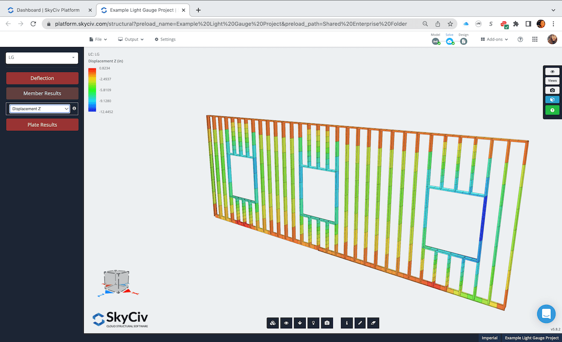Switch units by clicking Imperial in the status bar
Image resolution: width=562 pixels, height=342 pixels.
pyautogui.click(x=489, y=337)
